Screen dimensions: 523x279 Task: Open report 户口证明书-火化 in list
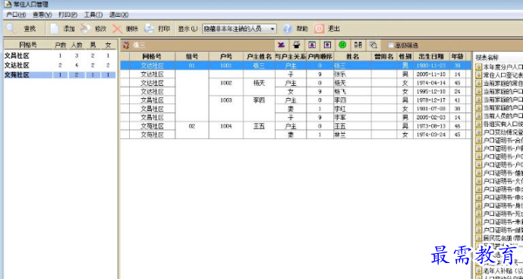click(x=503, y=181)
